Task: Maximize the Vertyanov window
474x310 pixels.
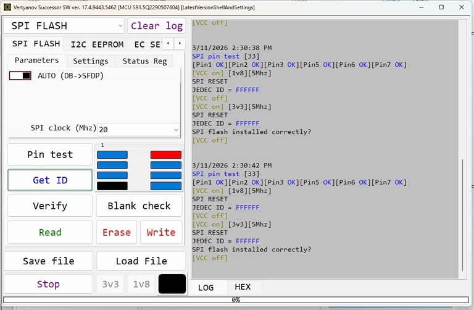Action: 441,7
